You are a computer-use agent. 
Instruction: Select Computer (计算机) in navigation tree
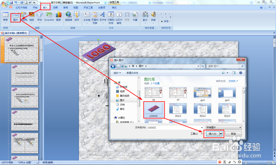click(120, 118)
